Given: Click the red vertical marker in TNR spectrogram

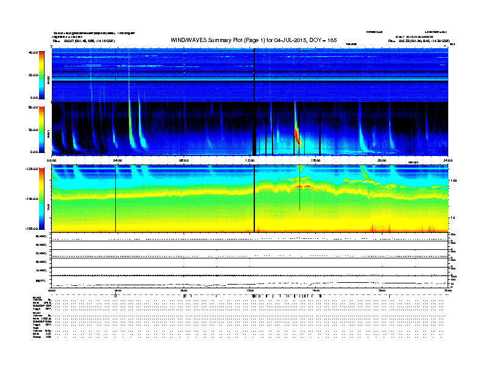Looking at the screenshot, I should click(x=299, y=188).
